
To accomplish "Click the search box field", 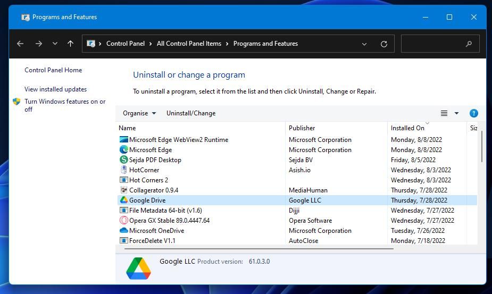I will pos(440,44).
